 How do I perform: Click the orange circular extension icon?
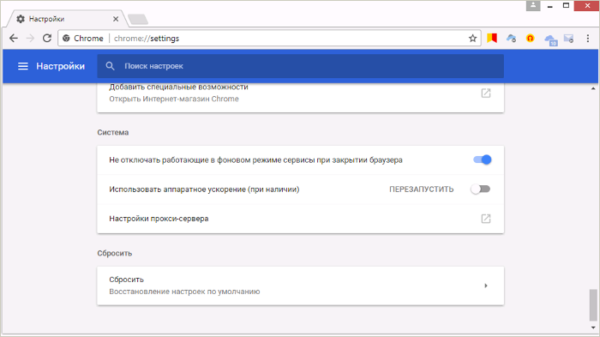click(530, 38)
